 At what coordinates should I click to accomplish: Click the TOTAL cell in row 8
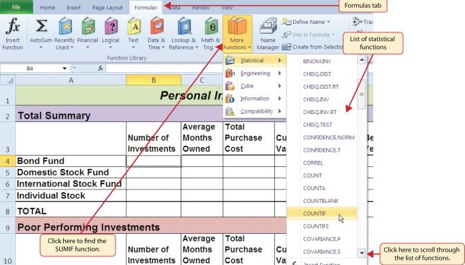(71, 211)
